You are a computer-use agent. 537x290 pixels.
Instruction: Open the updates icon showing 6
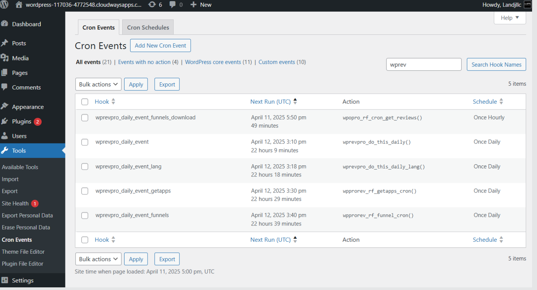point(152,5)
